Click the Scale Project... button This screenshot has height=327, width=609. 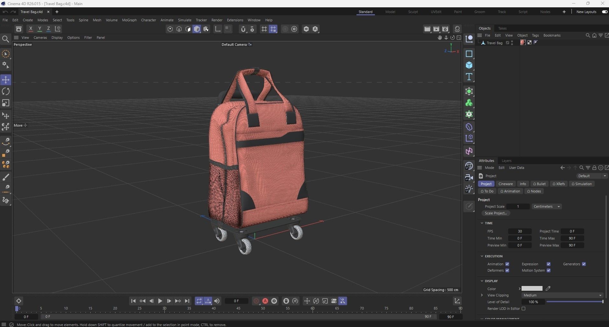496,213
